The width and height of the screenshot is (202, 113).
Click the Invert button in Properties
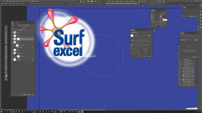(x=146, y=53)
